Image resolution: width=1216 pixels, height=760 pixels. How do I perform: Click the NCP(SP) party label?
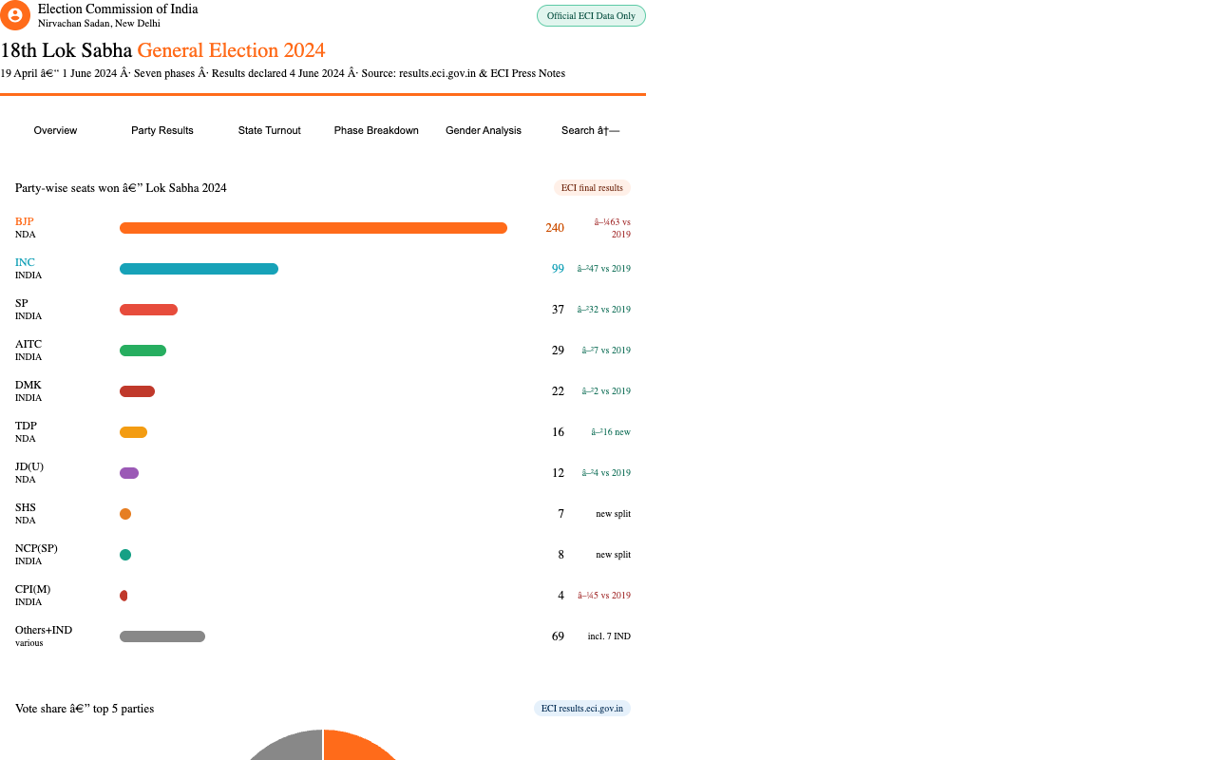(x=36, y=548)
